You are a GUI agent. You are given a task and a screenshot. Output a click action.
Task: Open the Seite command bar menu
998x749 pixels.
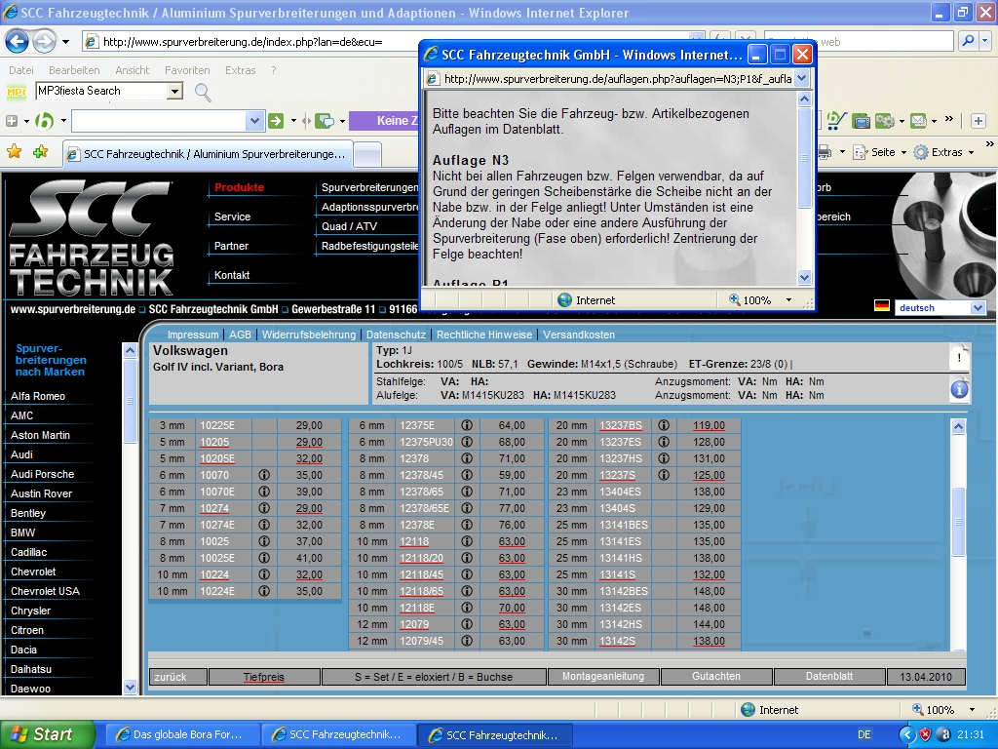[881, 152]
